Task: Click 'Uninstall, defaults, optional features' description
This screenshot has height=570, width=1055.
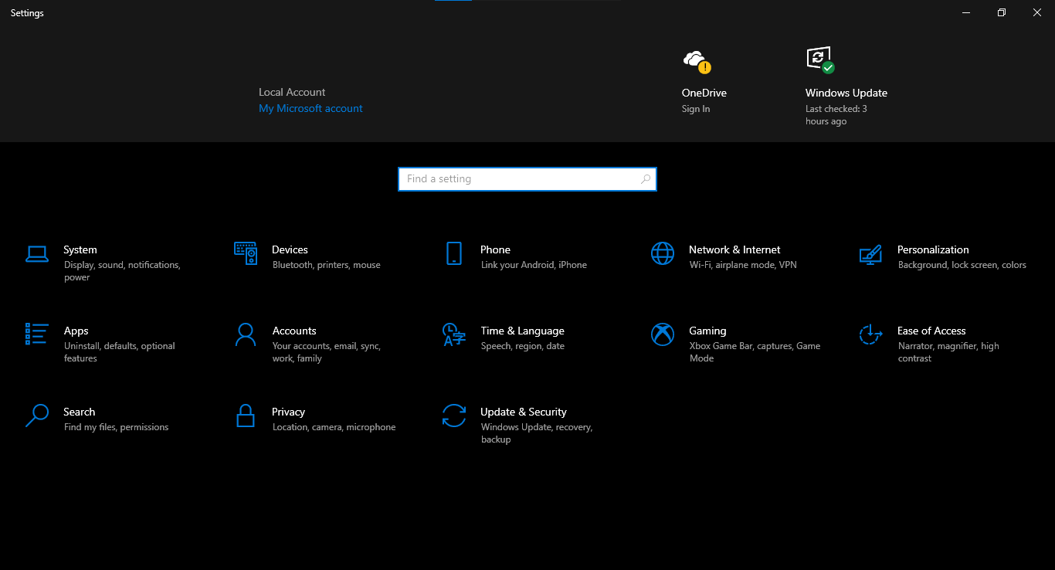Action: tap(120, 352)
